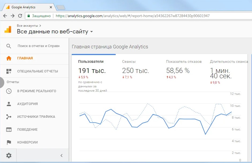
Task: Click the 1 мин. 40 сек. duration value
Action: pyautogui.click(x=221, y=73)
